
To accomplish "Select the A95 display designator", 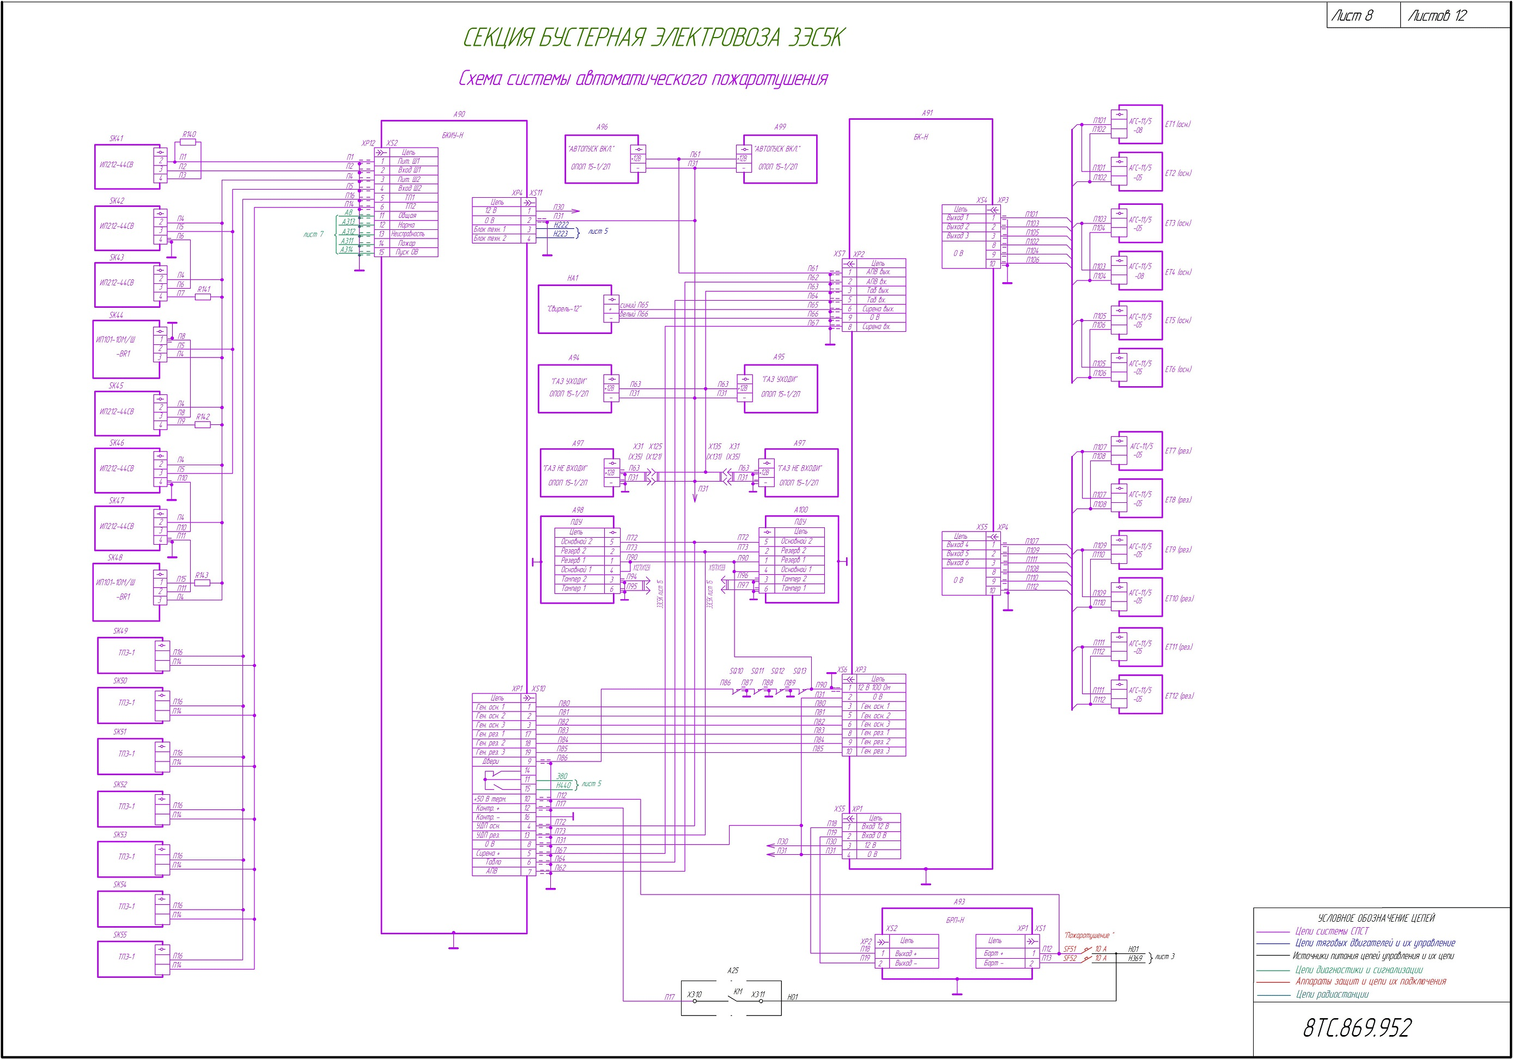I will click(x=779, y=356).
